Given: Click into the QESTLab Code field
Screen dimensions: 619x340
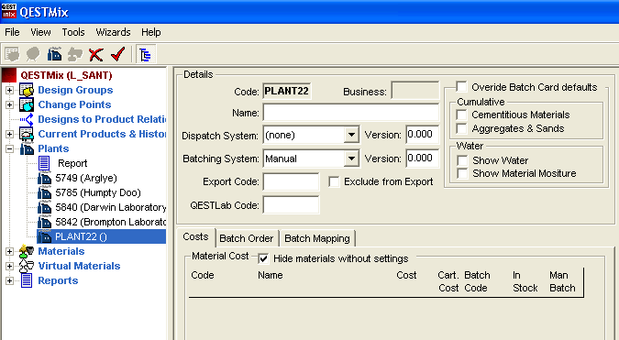Looking at the screenshot, I should [291, 205].
